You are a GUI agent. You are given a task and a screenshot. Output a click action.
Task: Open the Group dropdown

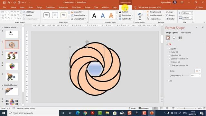point(170,15)
